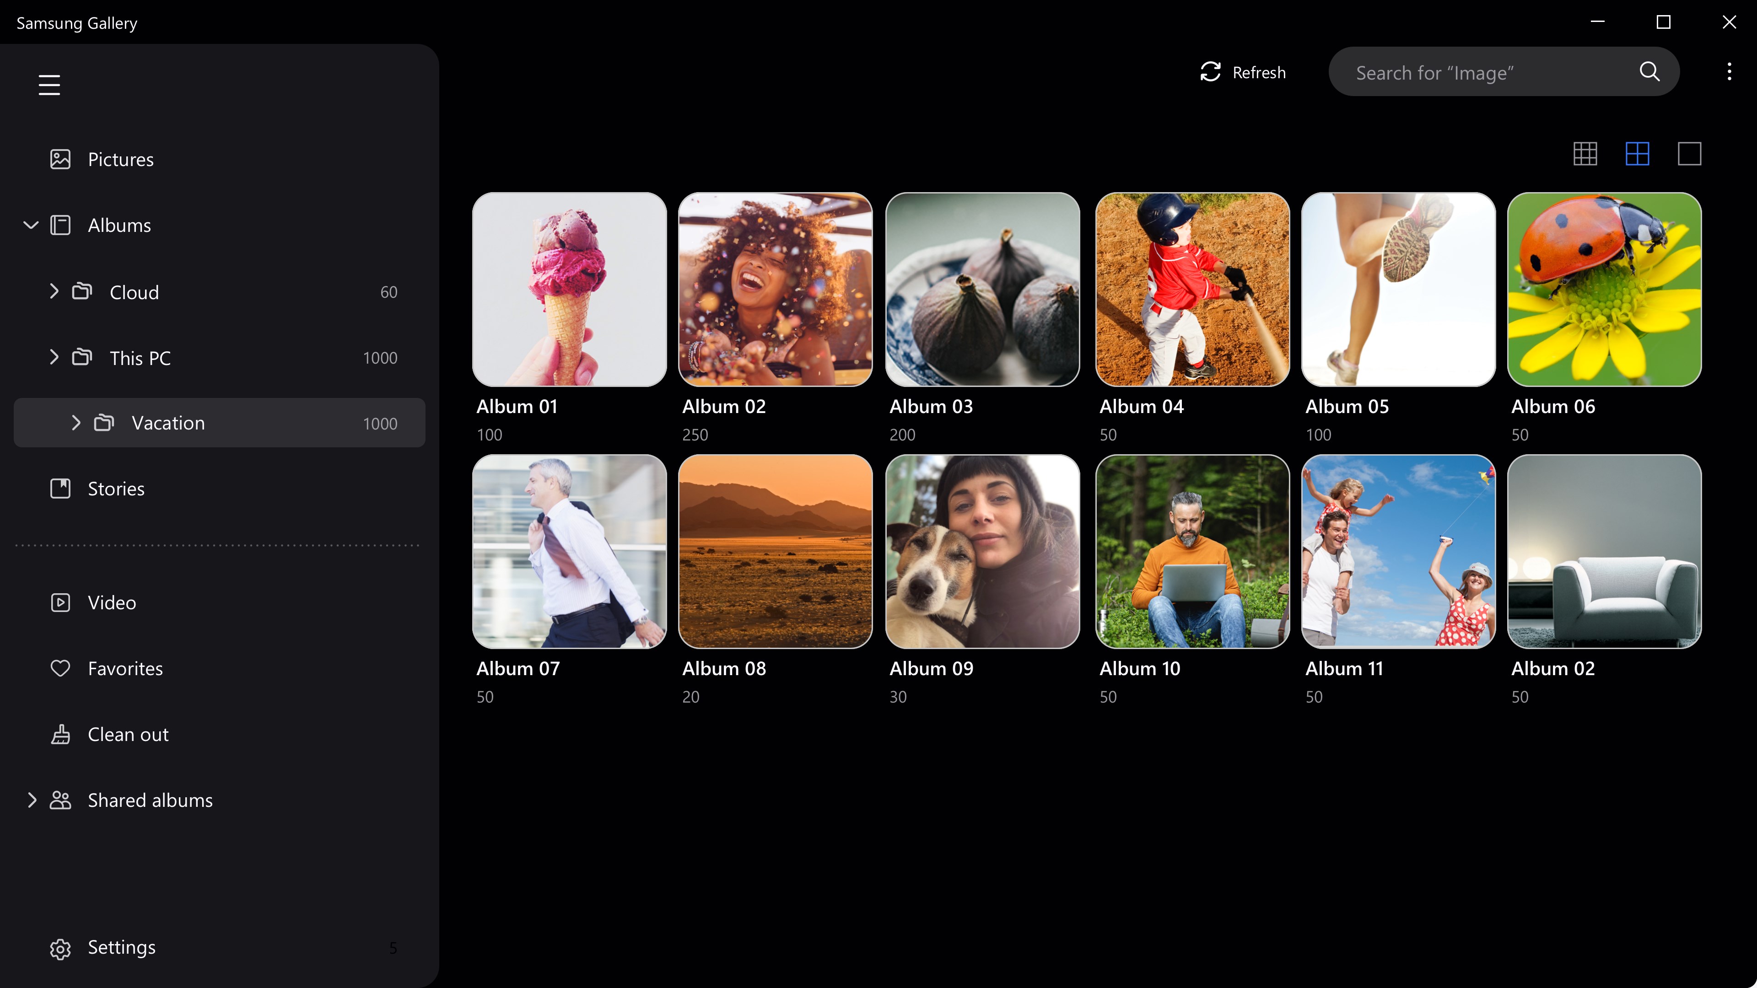
Task: Expand the This PC albums tree
Action: (x=54, y=357)
